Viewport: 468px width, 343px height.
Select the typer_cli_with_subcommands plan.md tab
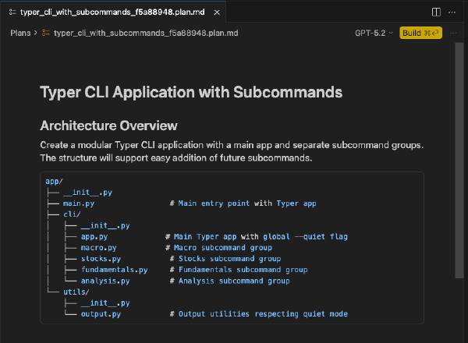point(112,12)
